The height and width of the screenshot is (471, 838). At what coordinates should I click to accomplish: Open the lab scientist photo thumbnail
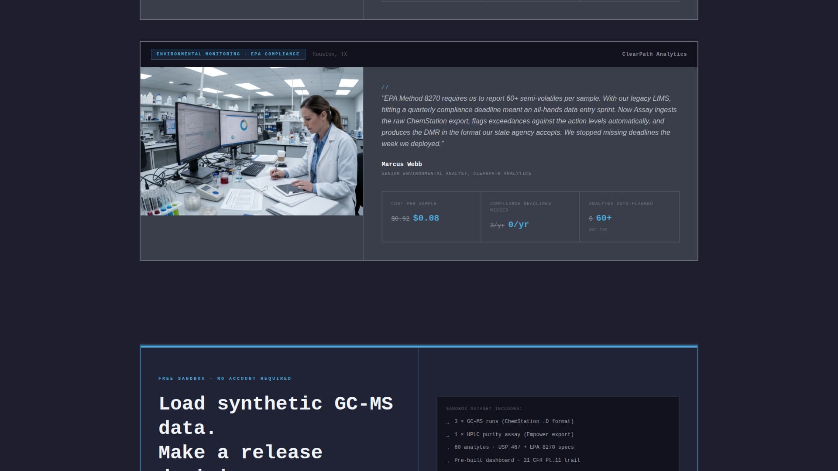point(251,141)
